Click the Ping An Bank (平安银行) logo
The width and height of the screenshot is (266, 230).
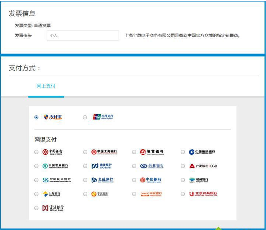[151, 194]
